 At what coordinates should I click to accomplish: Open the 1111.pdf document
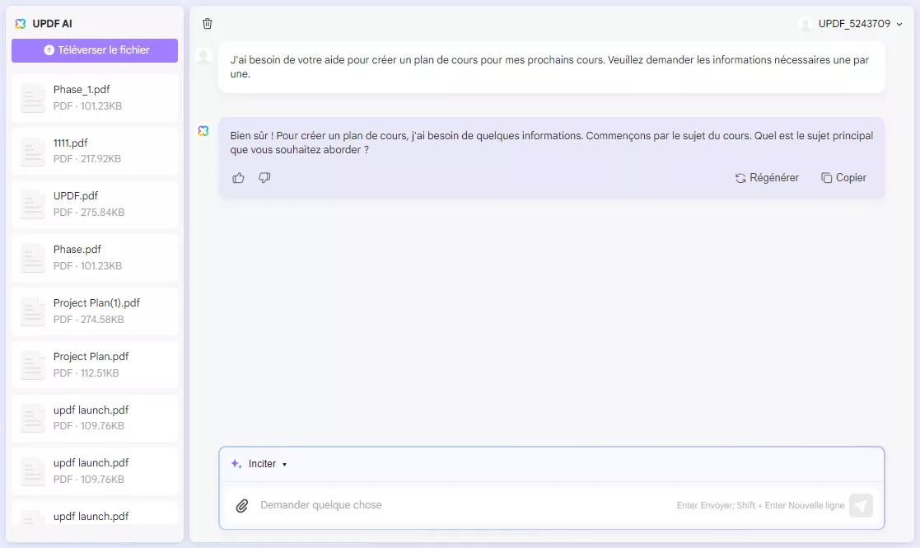click(x=94, y=150)
